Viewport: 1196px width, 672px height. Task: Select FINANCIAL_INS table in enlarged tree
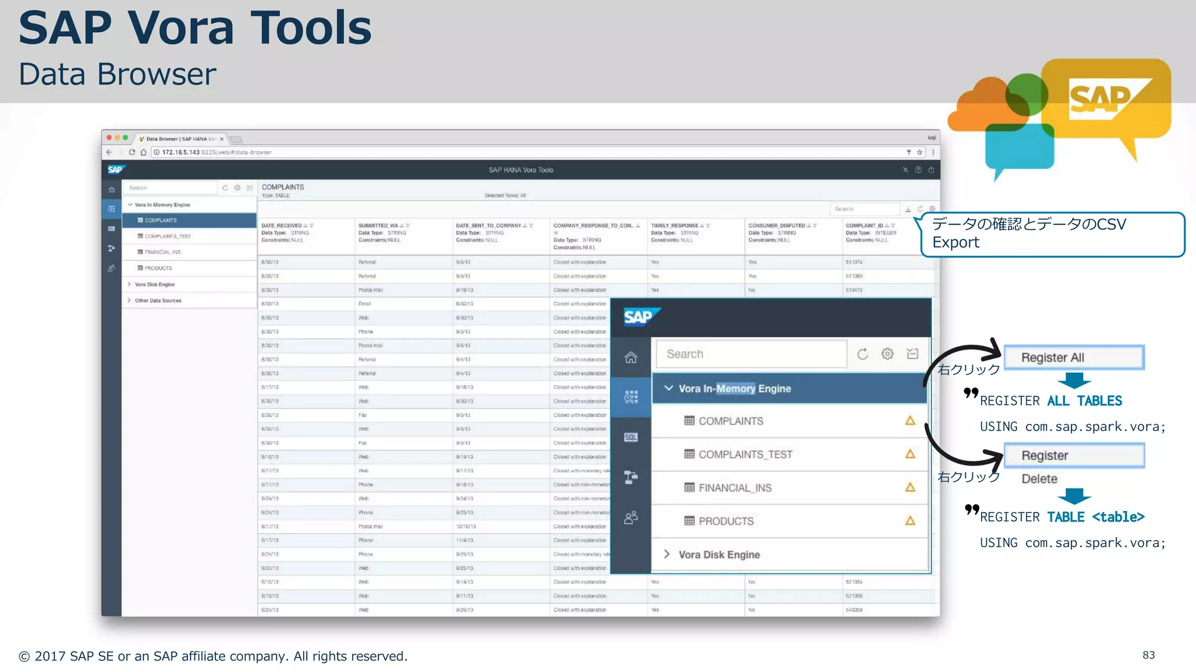pyautogui.click(x=735, y=488)
